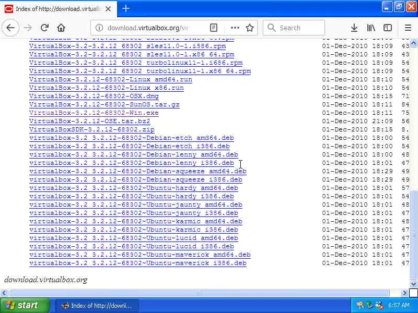Show site information for download.virtualbox.org
418x313 pixels.
(x=99, y=28)
